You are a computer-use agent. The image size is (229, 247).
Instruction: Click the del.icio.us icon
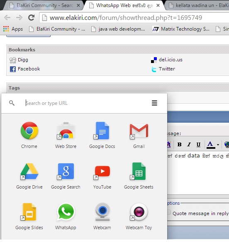tap(154, 60)
